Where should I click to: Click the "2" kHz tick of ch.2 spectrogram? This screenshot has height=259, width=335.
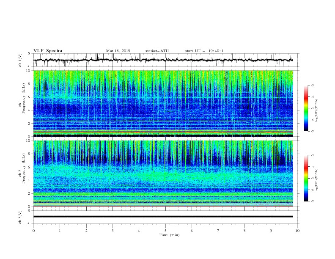29,193
